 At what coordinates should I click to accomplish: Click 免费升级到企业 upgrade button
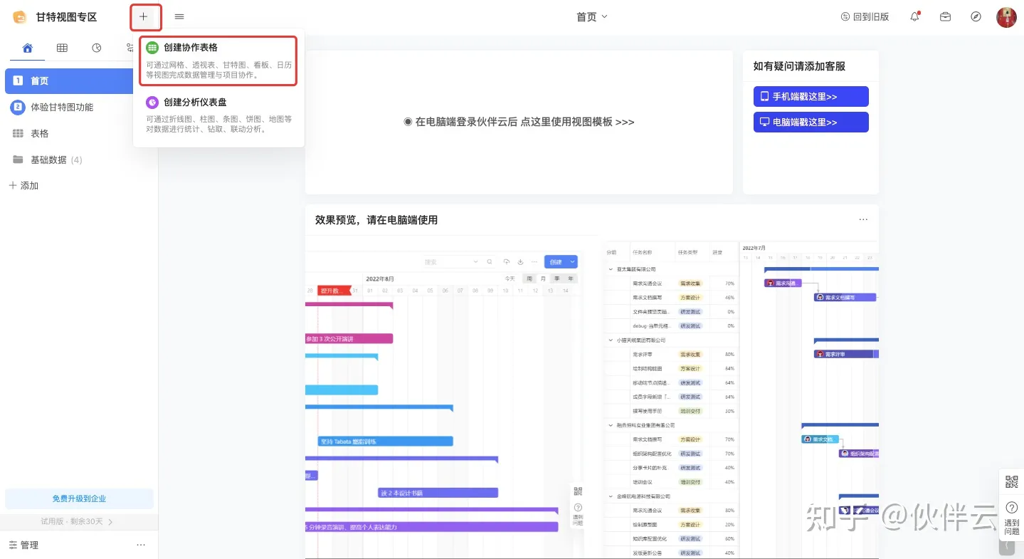coord(79,498)
